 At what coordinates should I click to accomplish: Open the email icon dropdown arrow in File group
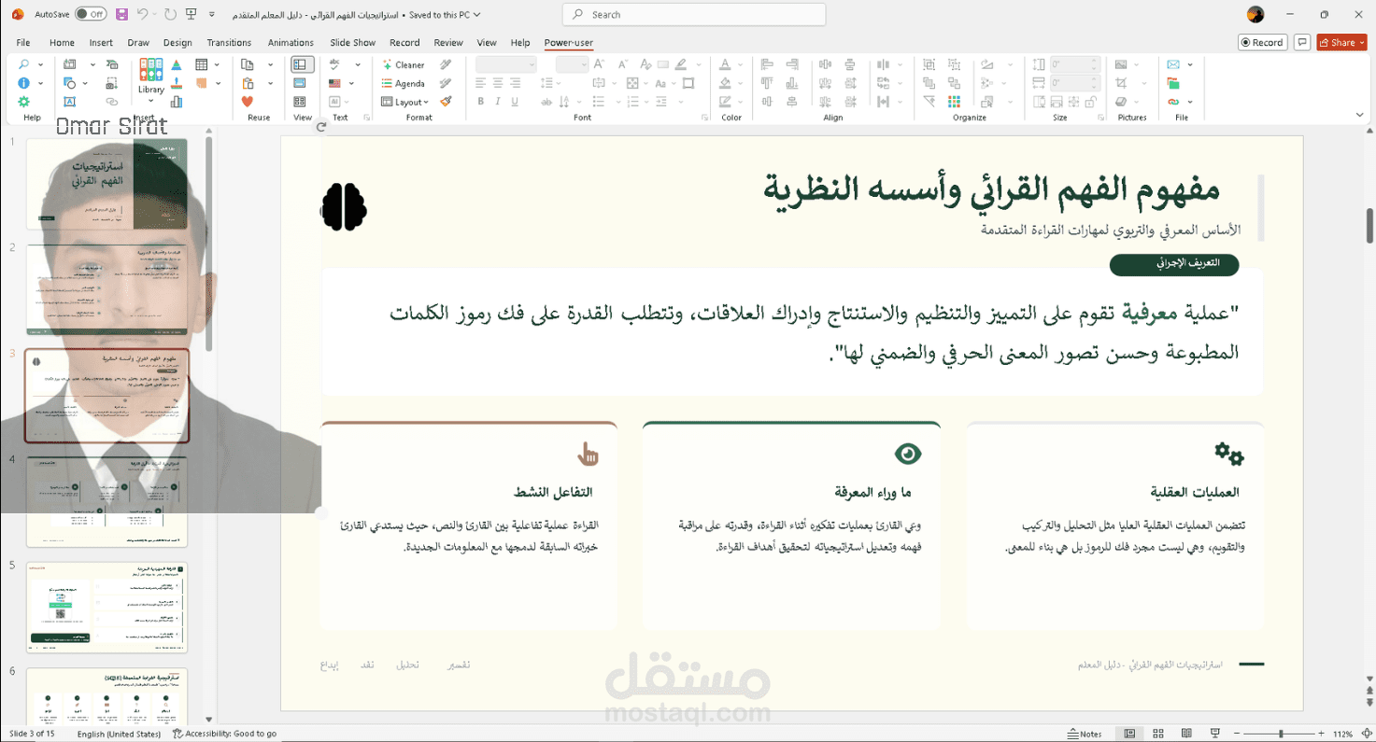coord(1190,64)
